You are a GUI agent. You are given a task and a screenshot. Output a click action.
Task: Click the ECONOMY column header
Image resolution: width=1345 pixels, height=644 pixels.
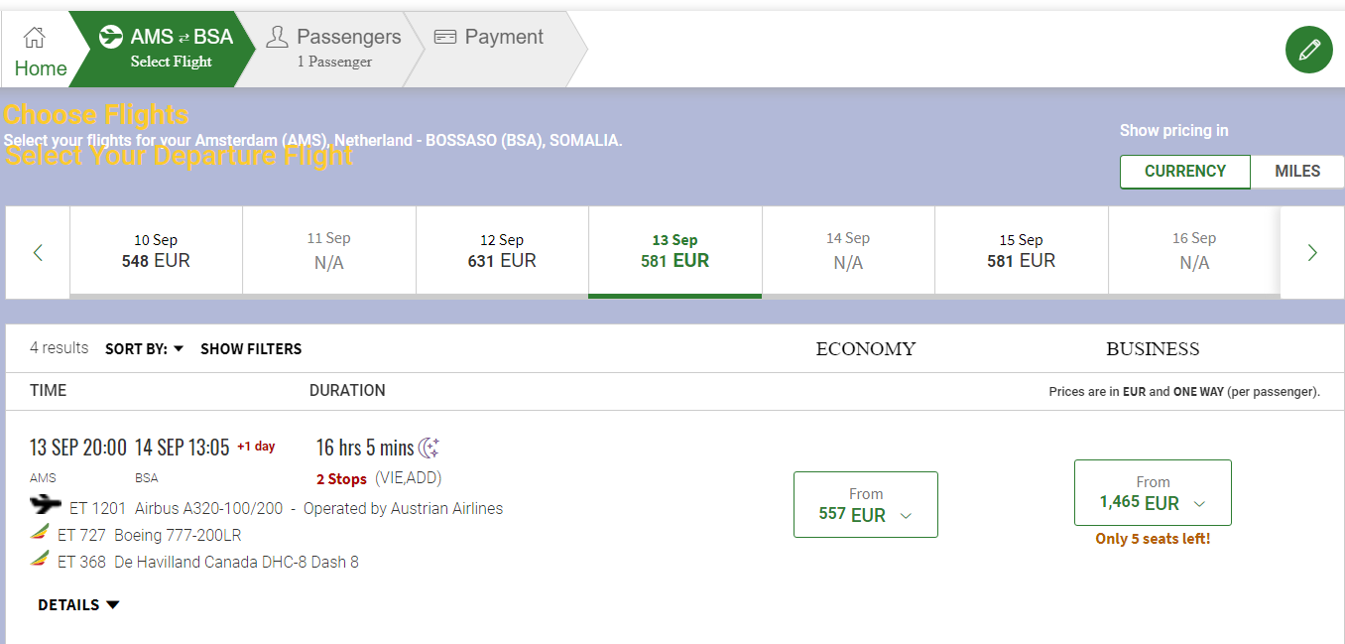[x=866, y=348]
